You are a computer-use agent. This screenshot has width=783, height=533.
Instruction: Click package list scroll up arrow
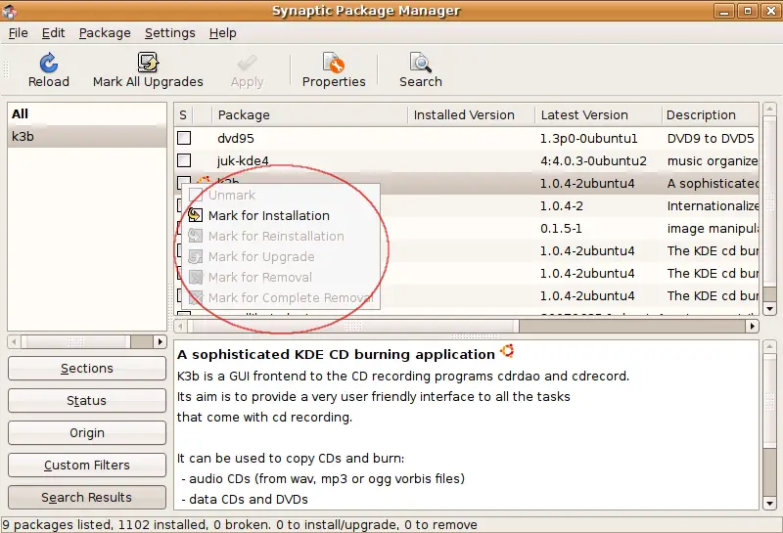769,109
